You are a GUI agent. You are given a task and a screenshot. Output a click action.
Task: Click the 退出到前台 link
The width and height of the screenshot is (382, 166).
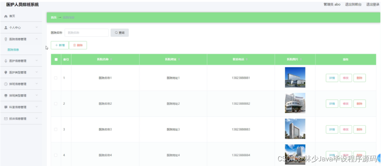pyautogui.click(x=353, y=4)
